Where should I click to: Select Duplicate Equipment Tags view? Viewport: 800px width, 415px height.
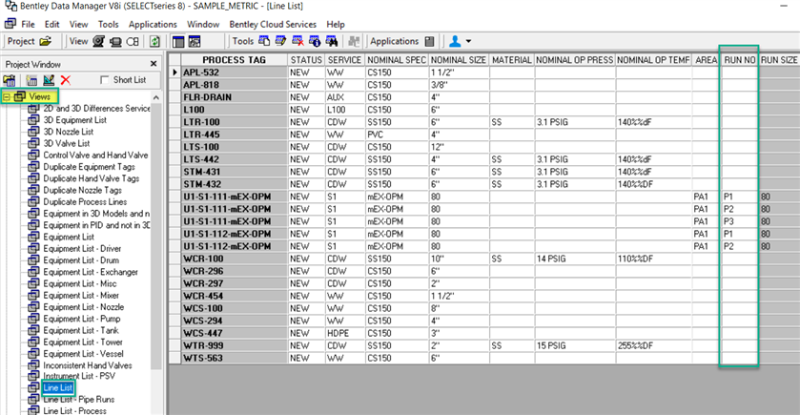89,167
